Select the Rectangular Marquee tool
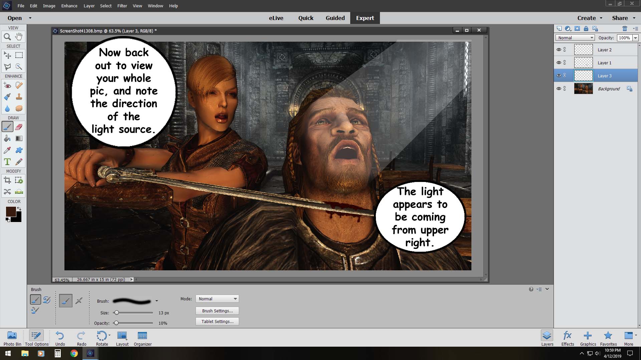 click(19, 55)
